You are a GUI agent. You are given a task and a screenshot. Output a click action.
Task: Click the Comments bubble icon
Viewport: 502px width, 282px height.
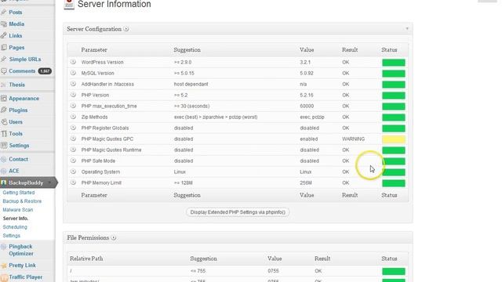coord(3,71)
